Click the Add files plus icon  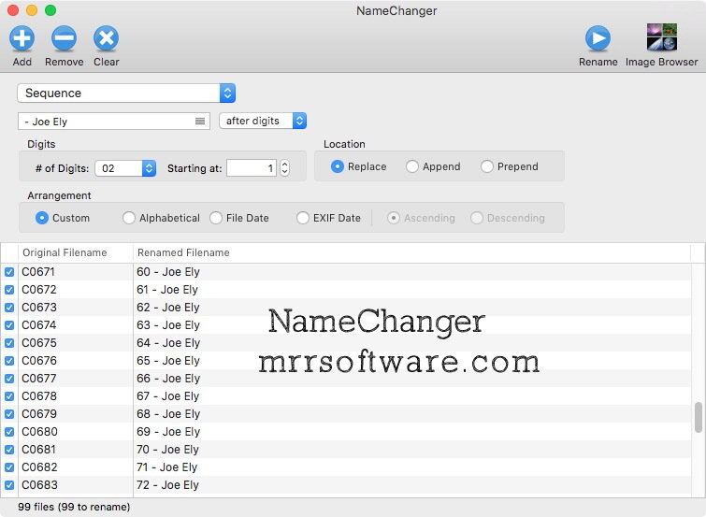22,38
